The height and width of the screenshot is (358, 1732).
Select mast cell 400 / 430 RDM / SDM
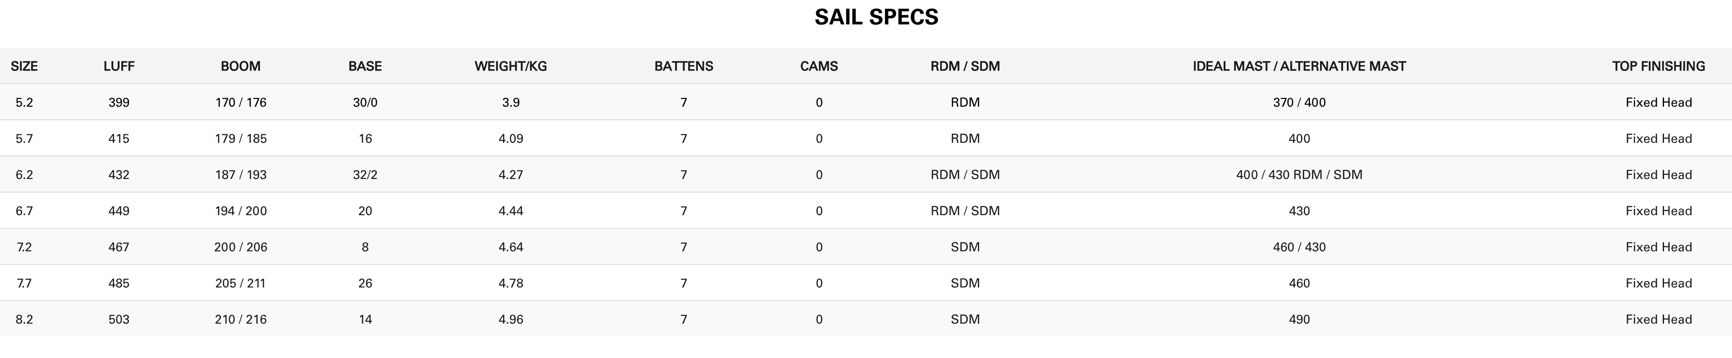tap(1299, 174)
